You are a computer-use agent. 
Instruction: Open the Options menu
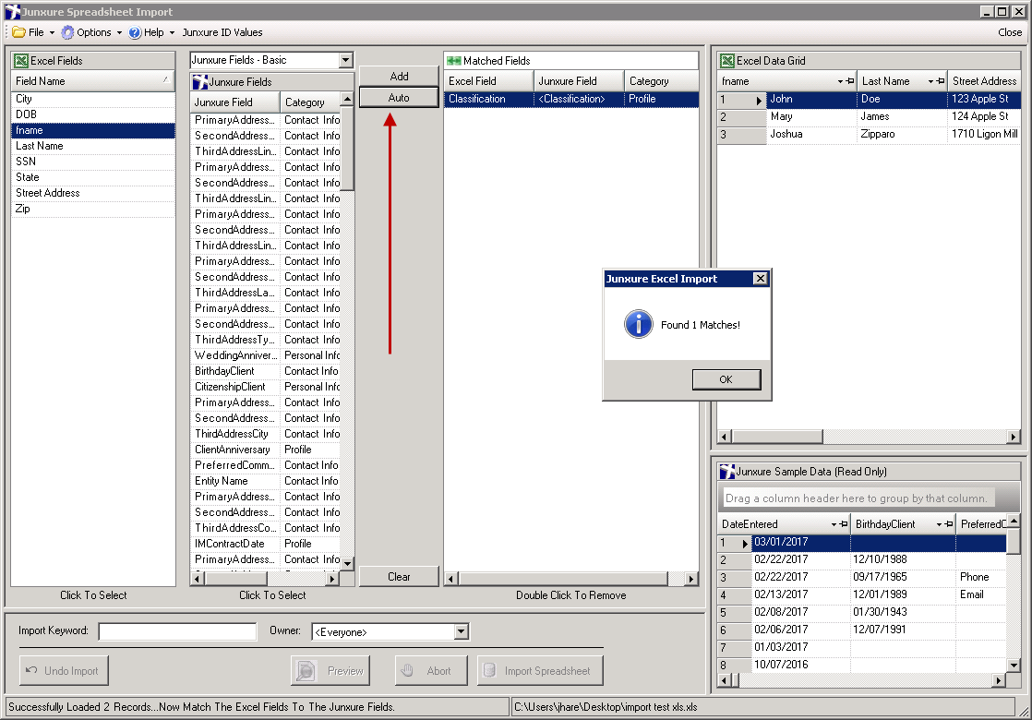click(93, 32)
